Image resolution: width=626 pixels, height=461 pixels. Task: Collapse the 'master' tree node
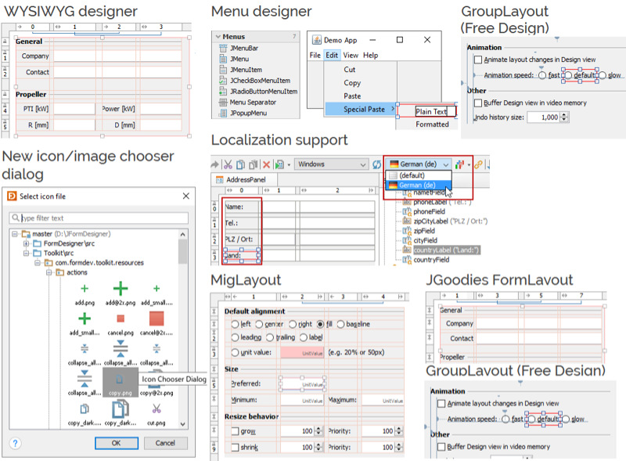click(x=14, y=234)
